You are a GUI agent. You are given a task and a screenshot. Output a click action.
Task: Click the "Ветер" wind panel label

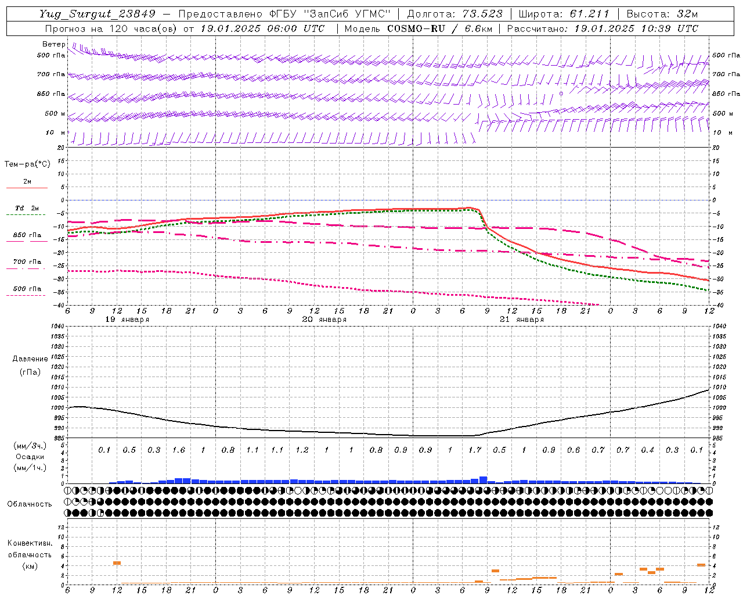[x=54, y=44]
